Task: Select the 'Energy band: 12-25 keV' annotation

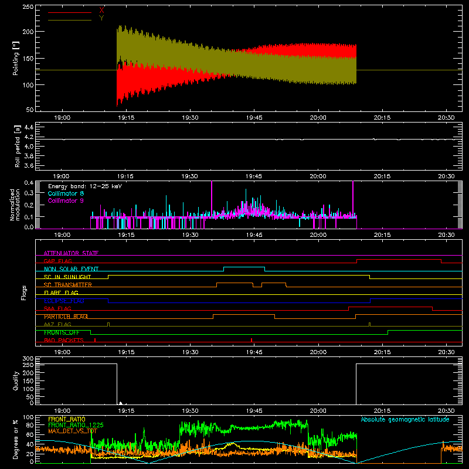Action: [85, 186]
